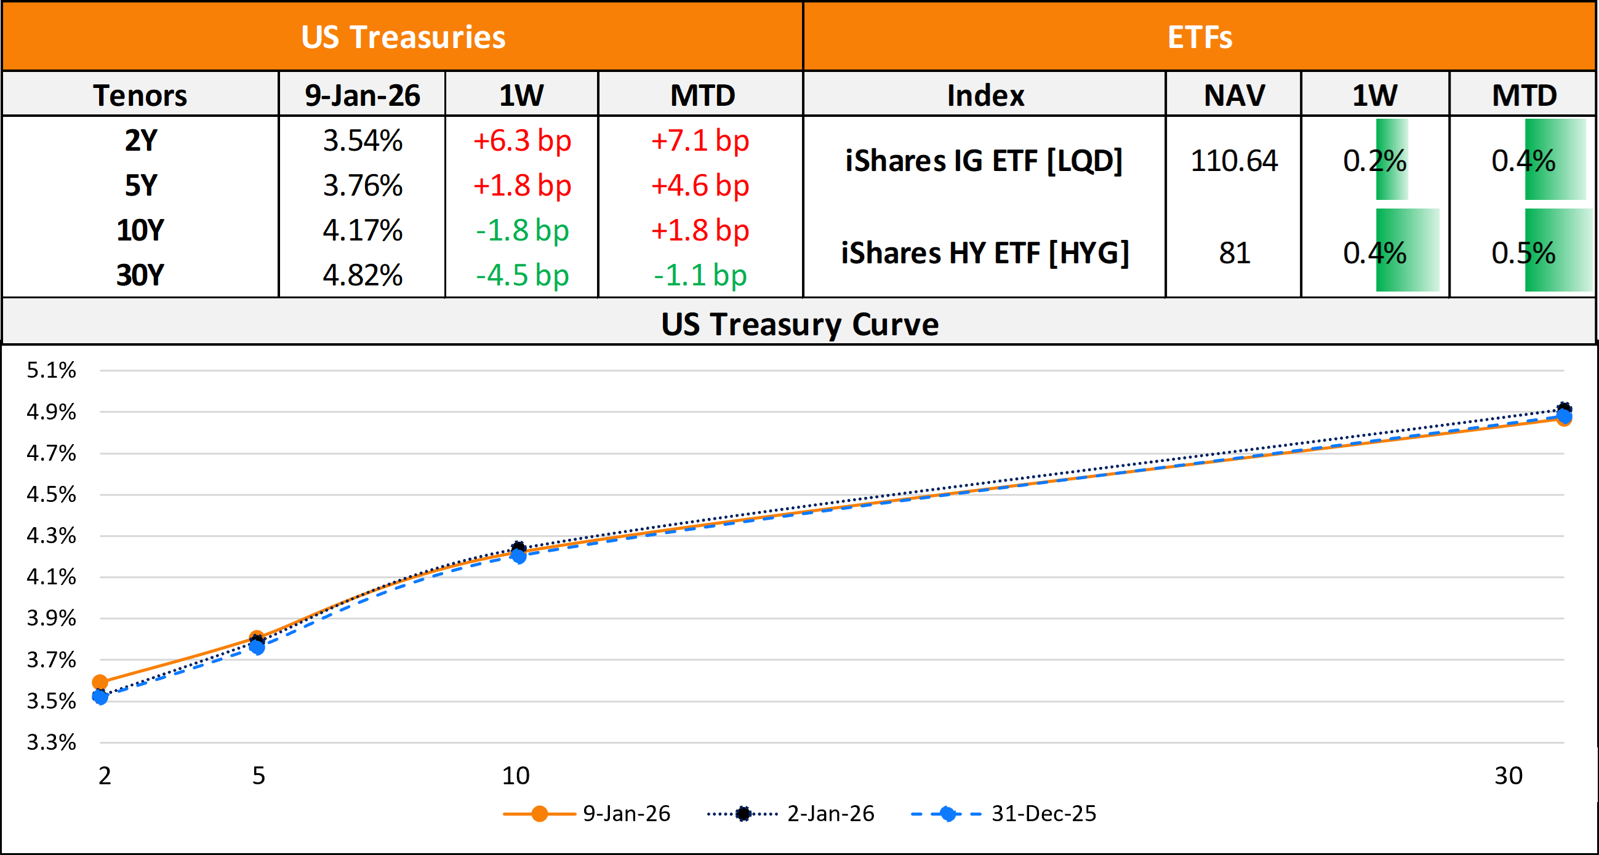
Task: Select the black data point at tenor 30
Action: (x=1565, y=409)
